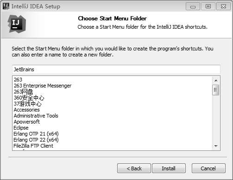
Task: Choose Administrative Tools folder
Action: click(36, 116)
